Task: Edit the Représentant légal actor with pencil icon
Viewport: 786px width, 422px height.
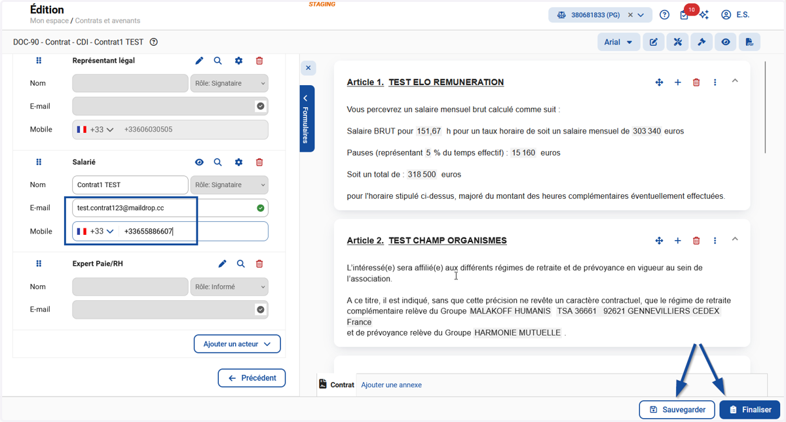Action: (199, 60)
